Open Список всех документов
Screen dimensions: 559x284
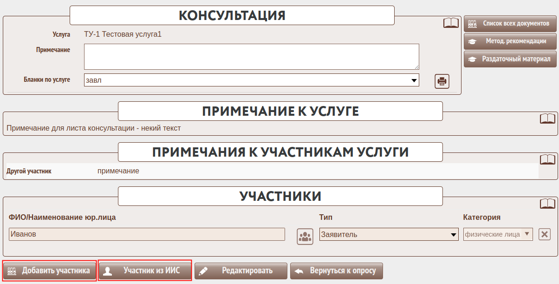click(510, 23)
